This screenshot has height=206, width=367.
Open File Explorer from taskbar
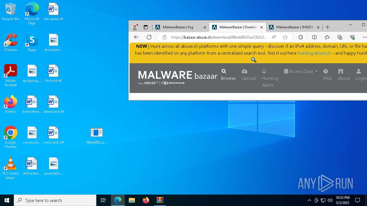132,200
